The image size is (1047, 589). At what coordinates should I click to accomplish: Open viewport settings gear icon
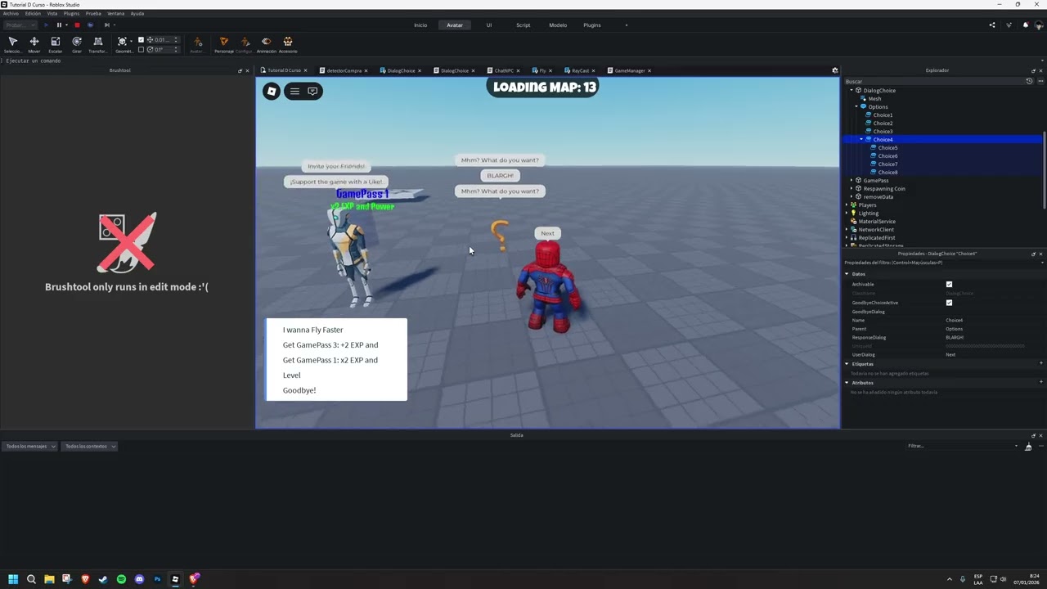835,70
